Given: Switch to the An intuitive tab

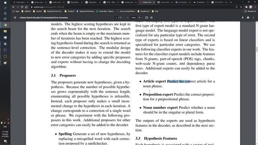Looking at the screenshot, I should [183, 2].
